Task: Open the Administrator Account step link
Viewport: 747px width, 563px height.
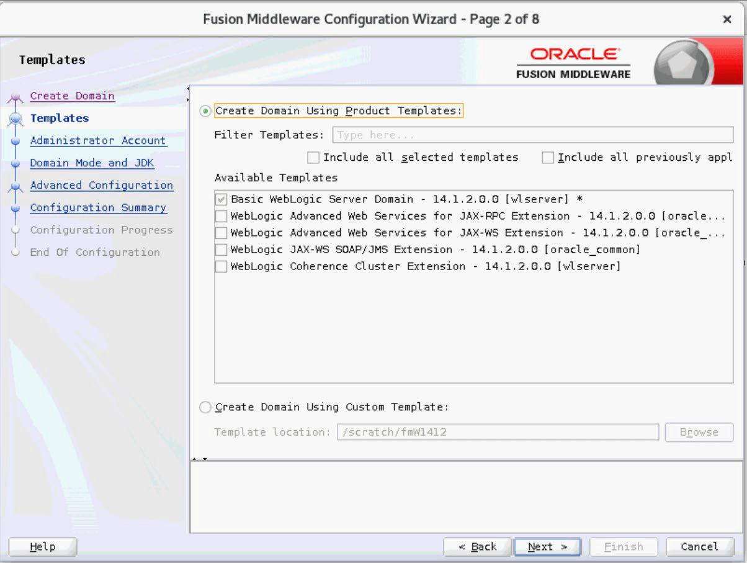Action: (x=98, y=141)
